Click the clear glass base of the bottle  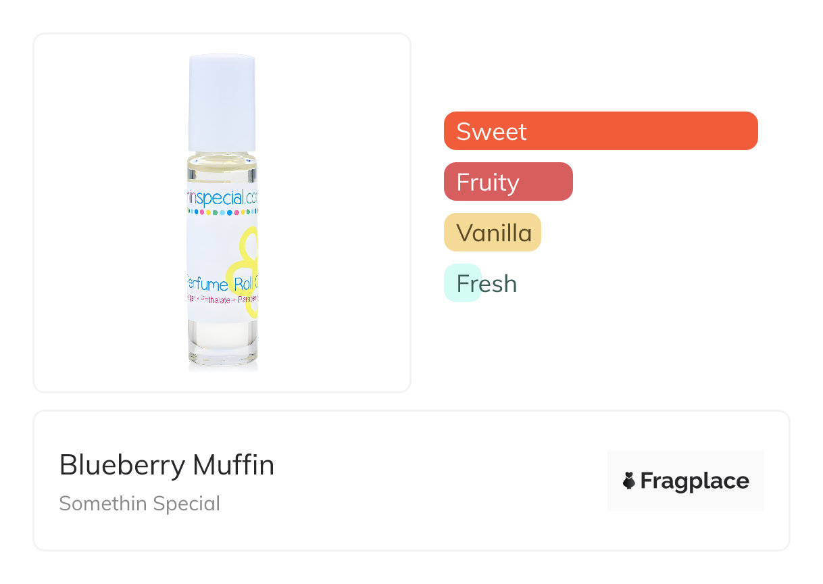(222, 345)
